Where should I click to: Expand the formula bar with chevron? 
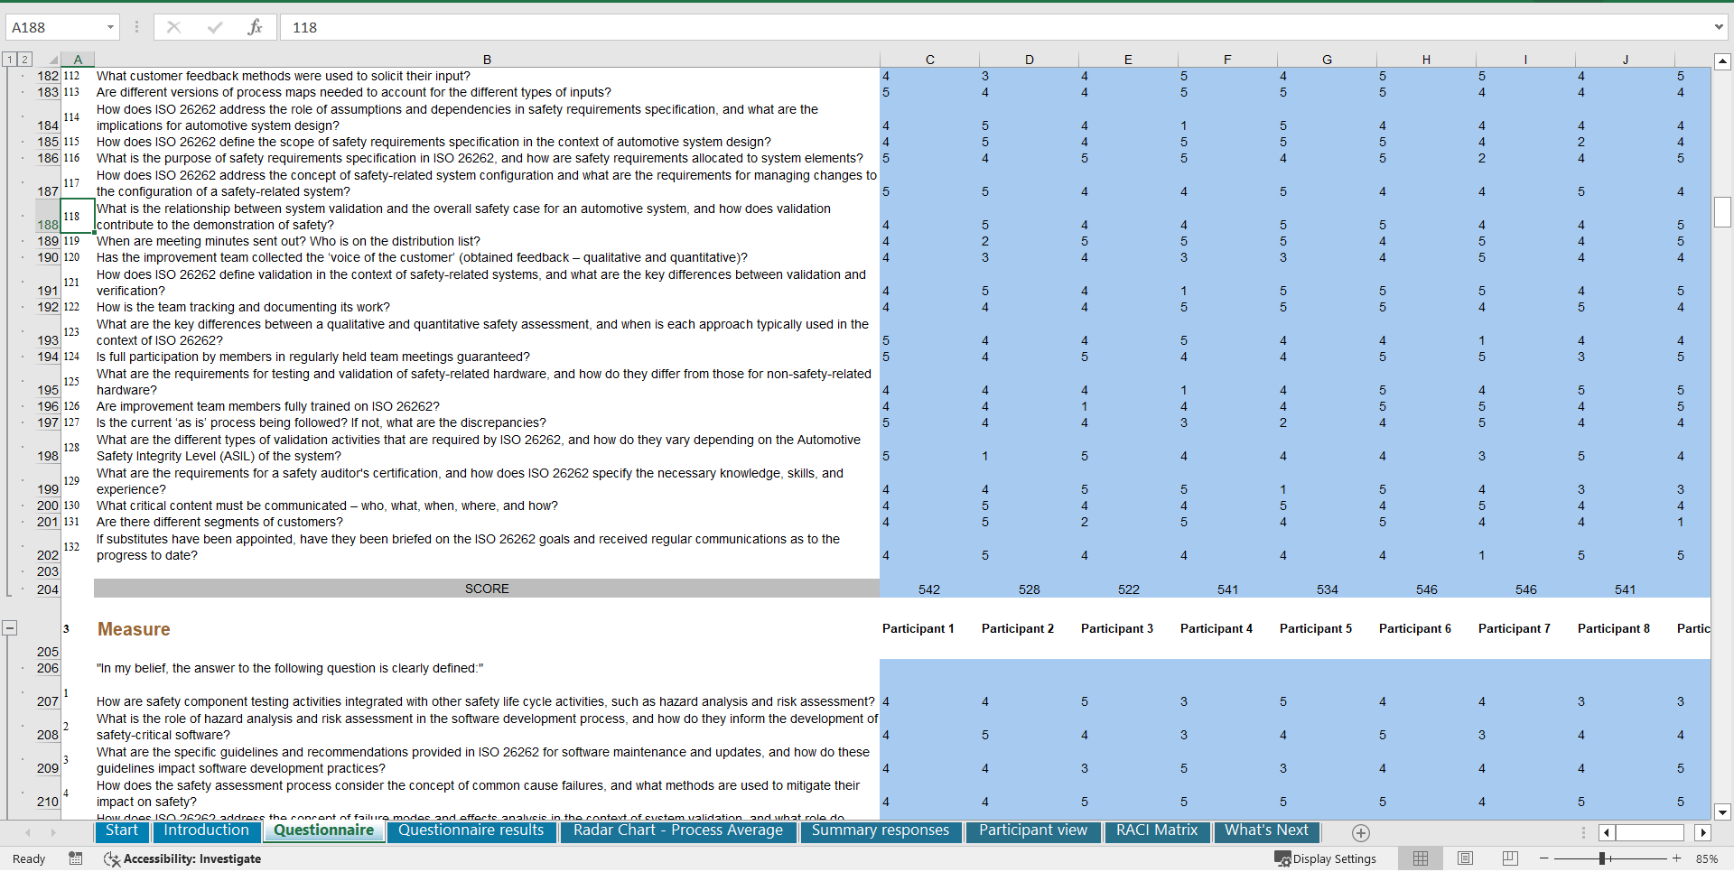point(1719,27)
